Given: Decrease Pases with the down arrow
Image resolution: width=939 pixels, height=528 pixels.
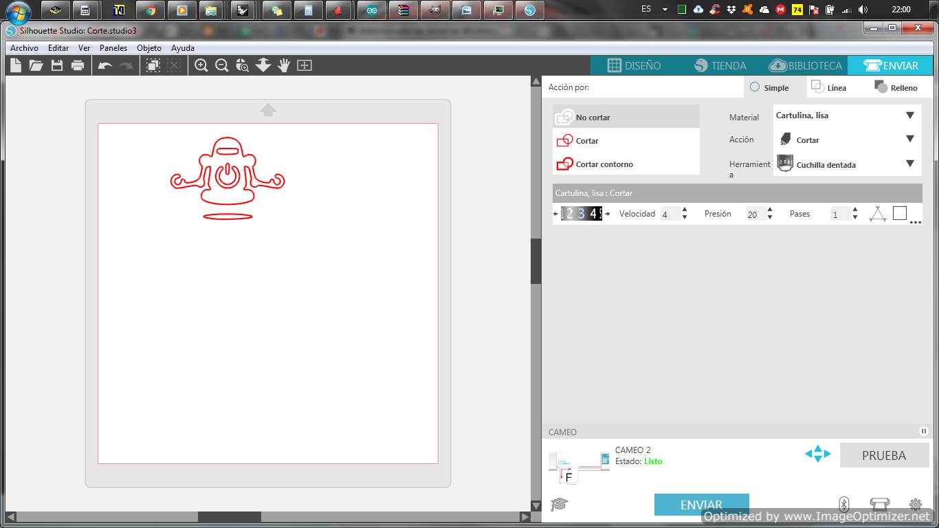Looking at the screenshot, I should click(x=855, y=217).
